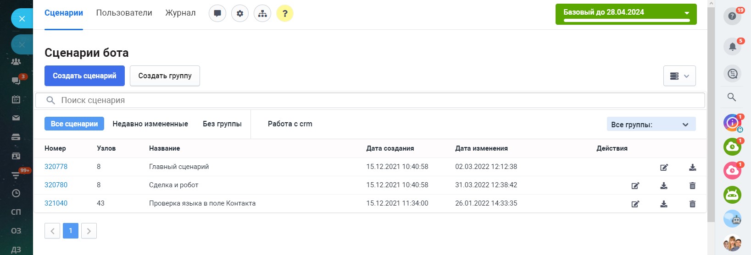The width and height of the screenshot is (751, 255).
Task: Open the chat bubble icon in top navigation
Action: (x=217, y=13)
